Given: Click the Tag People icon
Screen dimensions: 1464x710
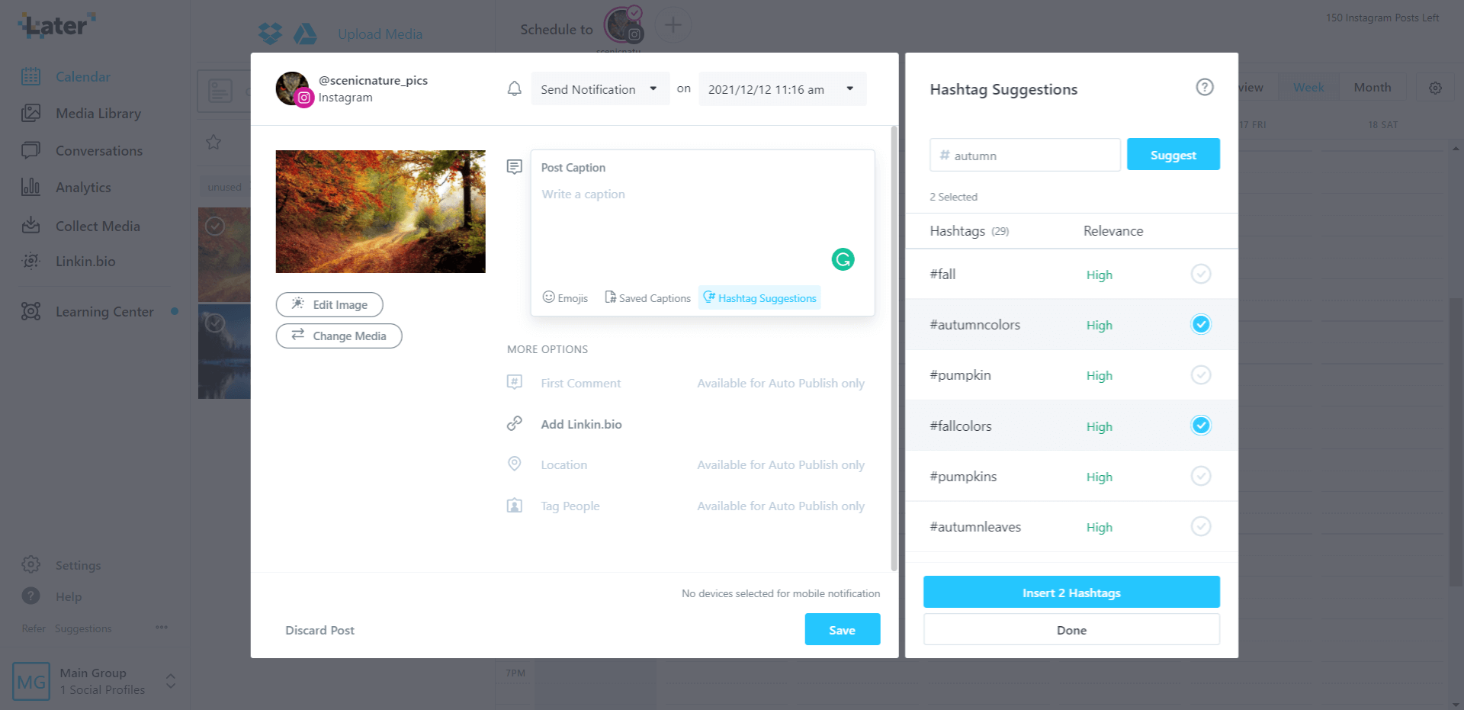Looking at the screenshot, I should 515,506.
